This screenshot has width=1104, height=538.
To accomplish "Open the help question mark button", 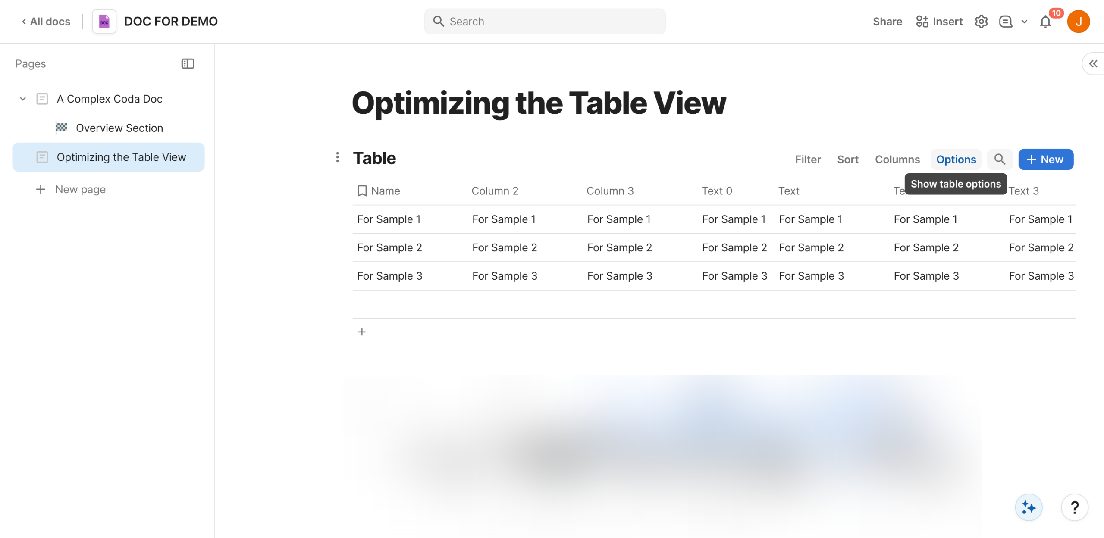I will tap(1075, 507).
